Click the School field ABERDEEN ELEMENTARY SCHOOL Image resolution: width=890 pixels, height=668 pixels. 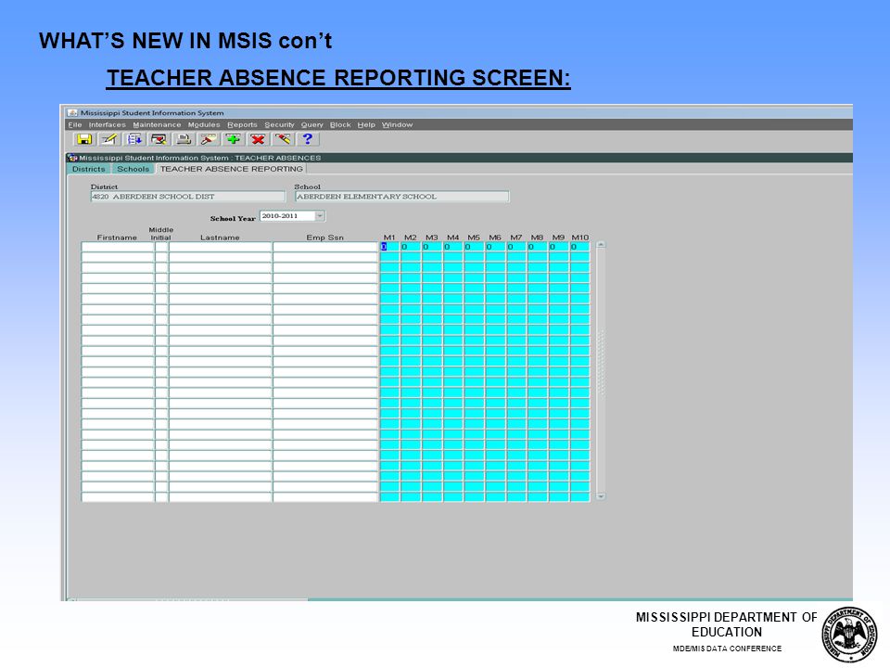(401, 197)
